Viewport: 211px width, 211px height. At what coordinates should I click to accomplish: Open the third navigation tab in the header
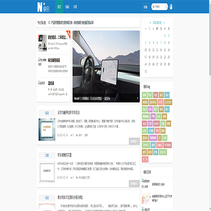click(x=75, y=7)
